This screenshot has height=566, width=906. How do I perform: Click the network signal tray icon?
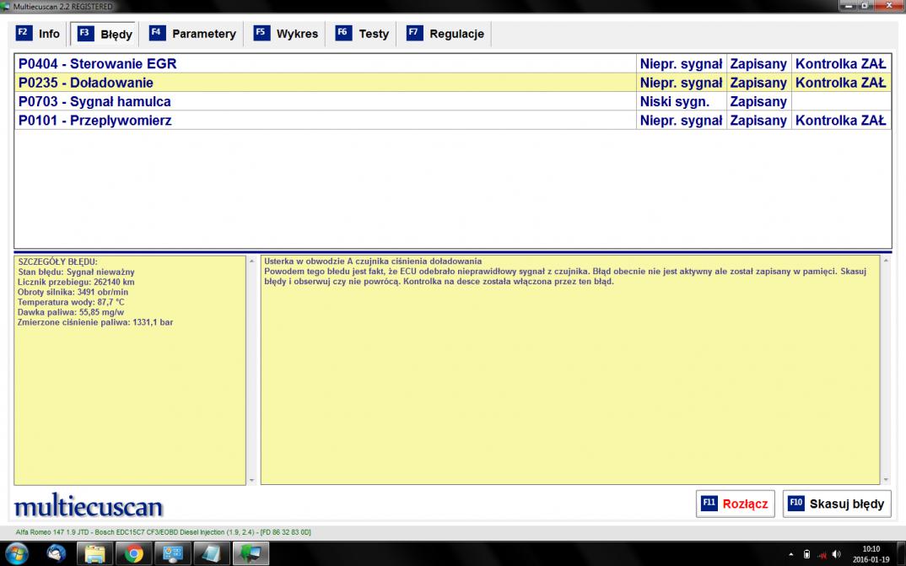click(821, 554)
